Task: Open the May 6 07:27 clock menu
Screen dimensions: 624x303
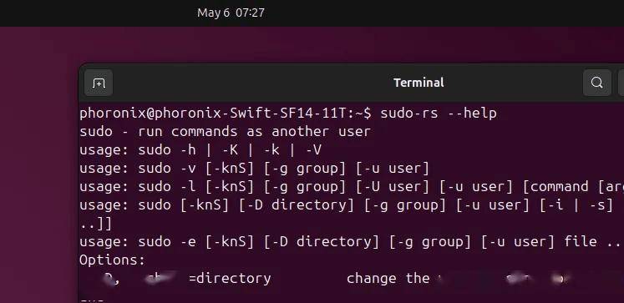Action: pos(231,13)
